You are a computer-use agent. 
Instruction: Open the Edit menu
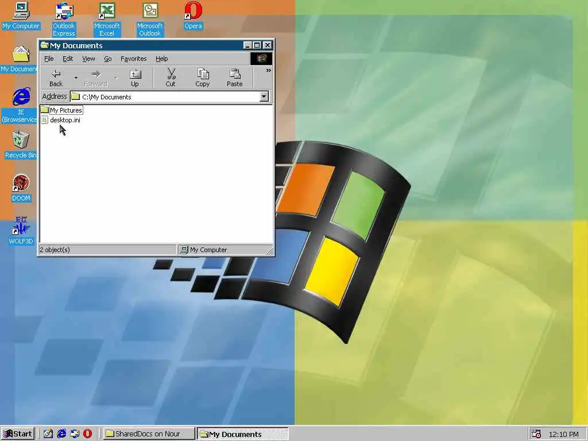[68, 59]
